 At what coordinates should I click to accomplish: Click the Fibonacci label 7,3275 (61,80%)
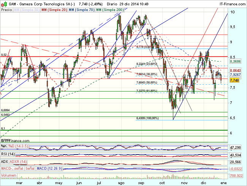(x=147, y=91)
